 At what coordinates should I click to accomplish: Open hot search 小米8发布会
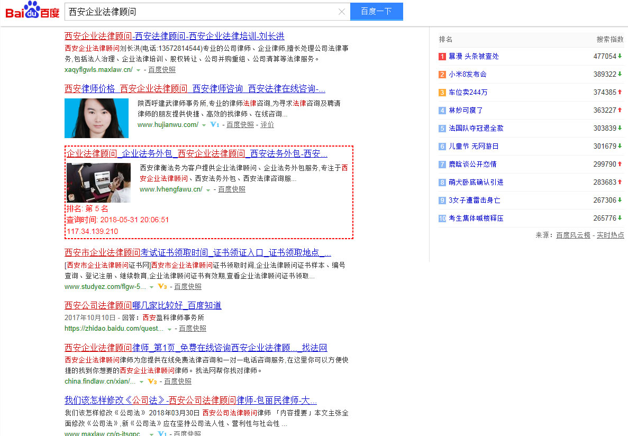tap(467, 75)
